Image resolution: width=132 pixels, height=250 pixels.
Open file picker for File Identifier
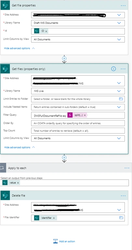121,218
